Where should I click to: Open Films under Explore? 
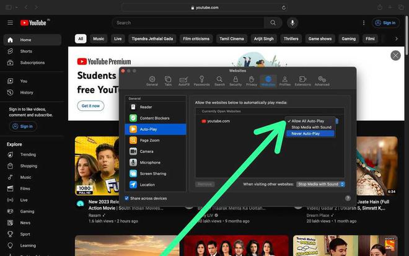click(x=32, y=188)
